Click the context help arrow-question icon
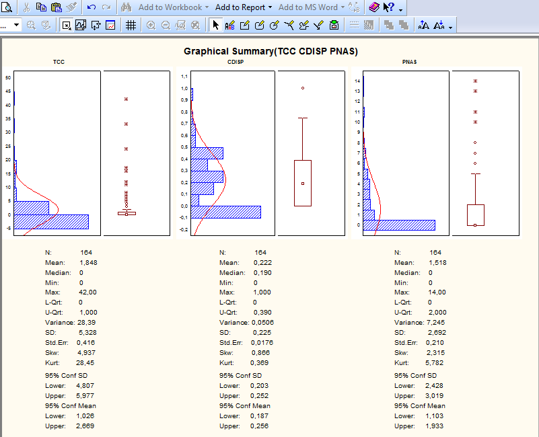539x437 pixels. click(388, 7)
